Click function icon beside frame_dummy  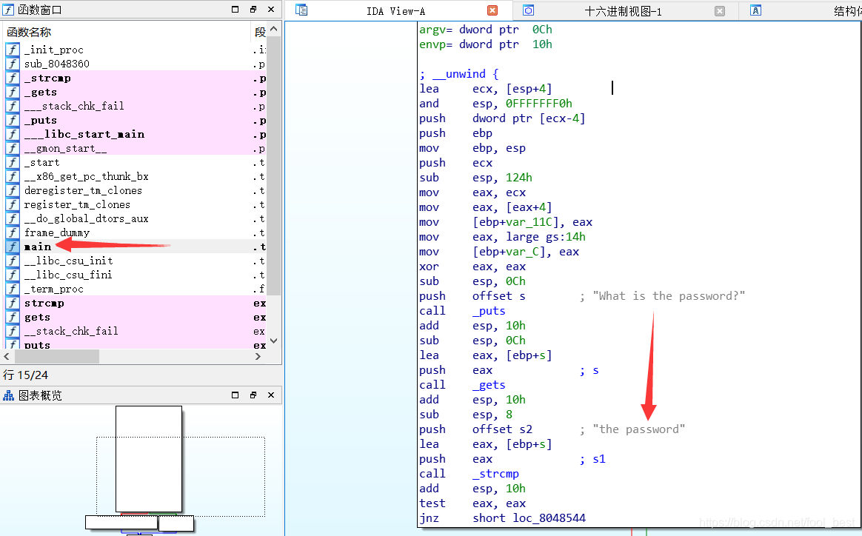click(13, 232)
